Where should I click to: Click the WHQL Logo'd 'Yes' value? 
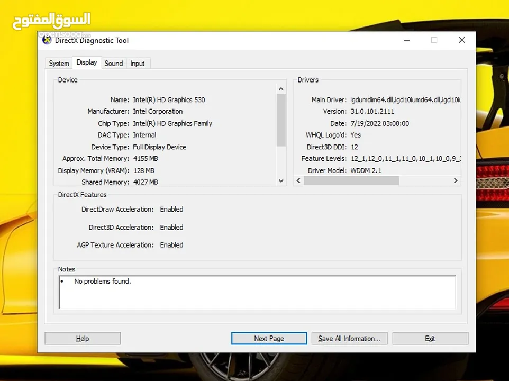[x=356, y=135]
